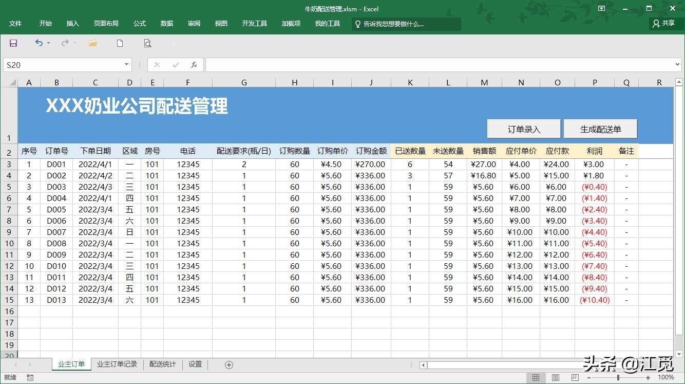Select the 业主订单 sheet tab
685x384 pixels.
click(x=71, y=364)
